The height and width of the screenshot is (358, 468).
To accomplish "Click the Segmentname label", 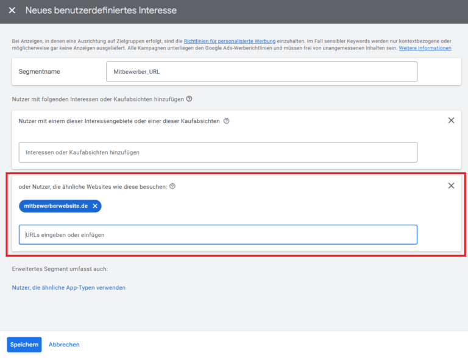I will tap(39, 72).
